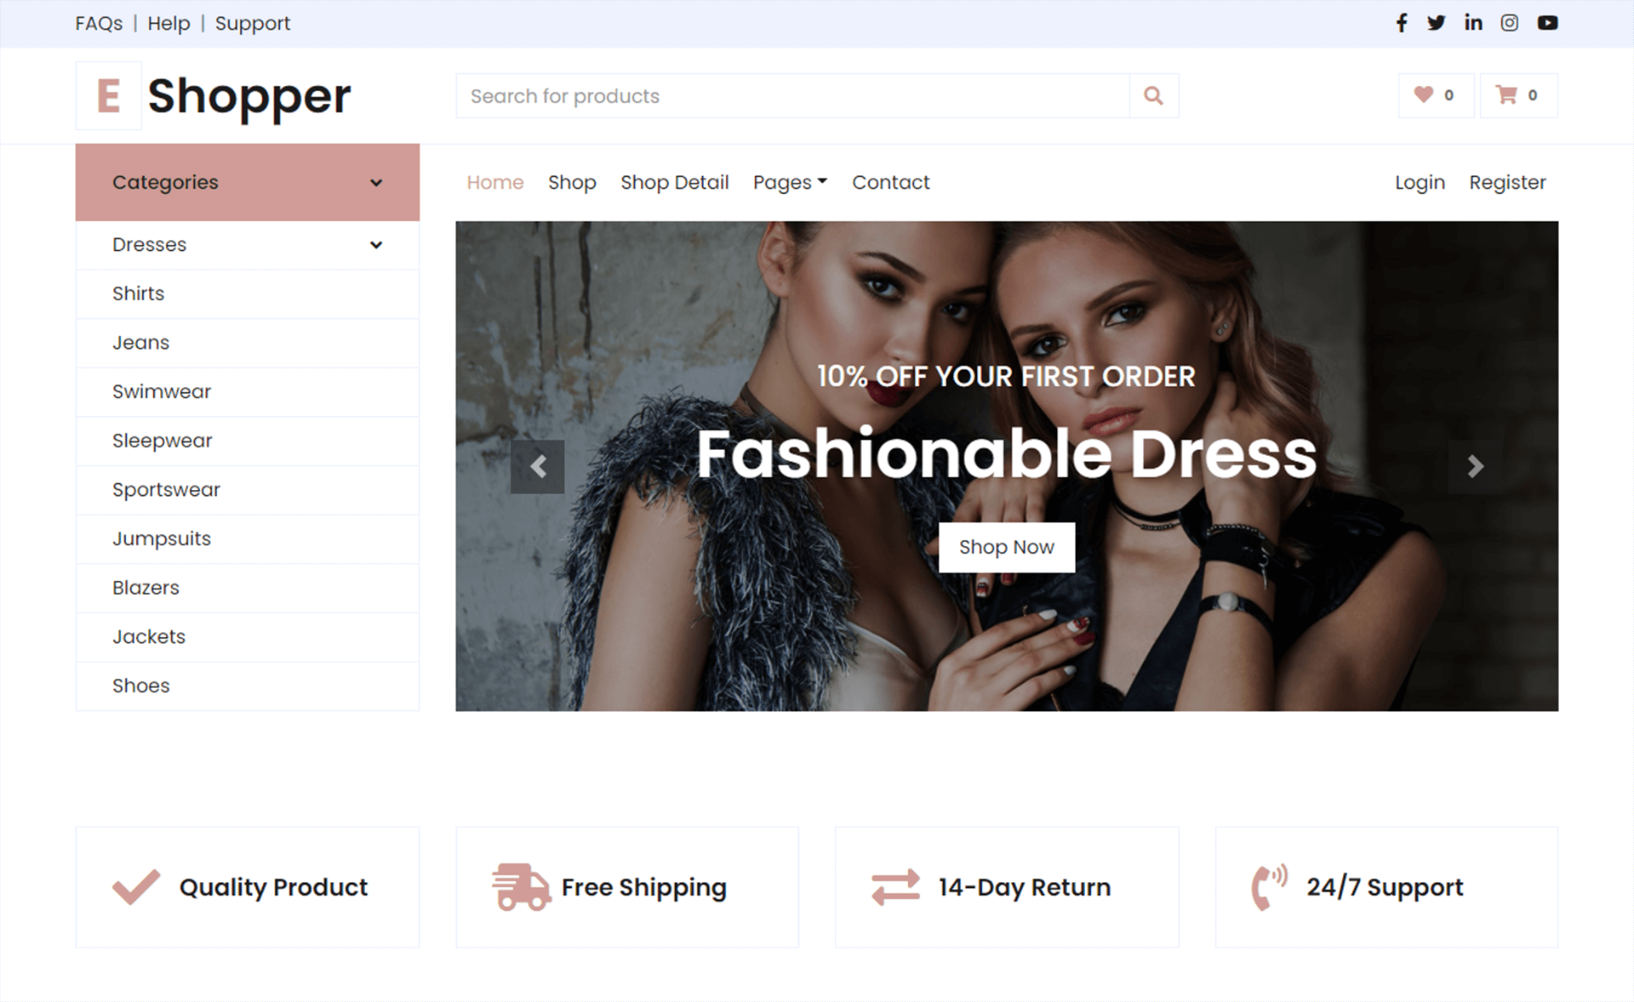This screenshot has width=1634, height=1002.
Task: Click the Shop Now button on banner
Action: pos(1006,544)
